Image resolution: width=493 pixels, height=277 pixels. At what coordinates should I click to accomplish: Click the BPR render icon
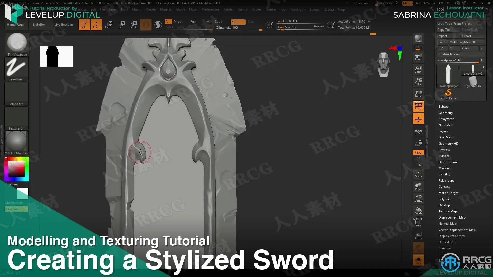(x=418, y=39)
